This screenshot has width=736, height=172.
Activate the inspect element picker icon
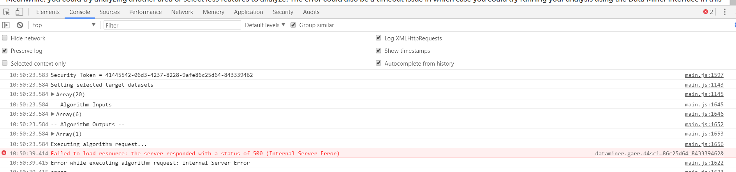6,12
